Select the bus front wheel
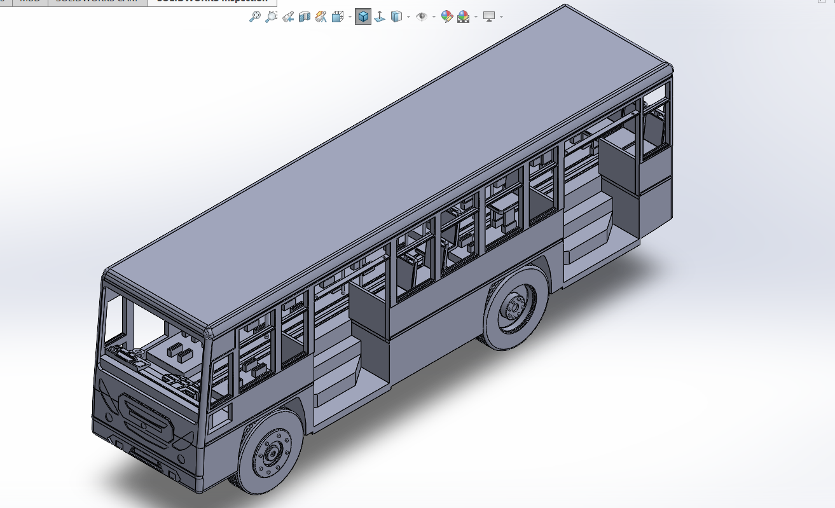 270,451
